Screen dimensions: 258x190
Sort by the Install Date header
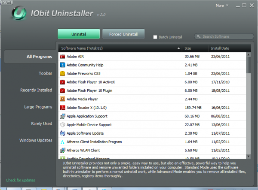coord(229,48)
